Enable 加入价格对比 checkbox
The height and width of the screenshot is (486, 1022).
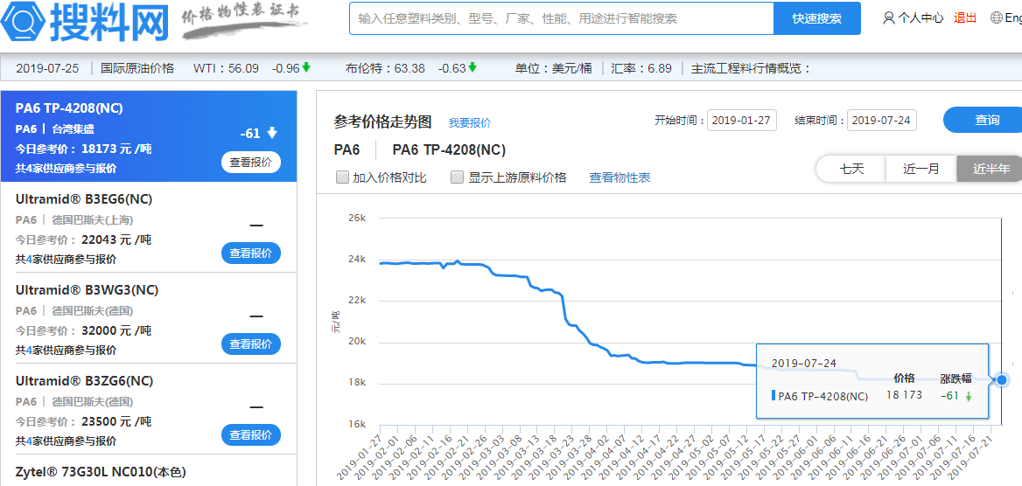coord(343,177)
